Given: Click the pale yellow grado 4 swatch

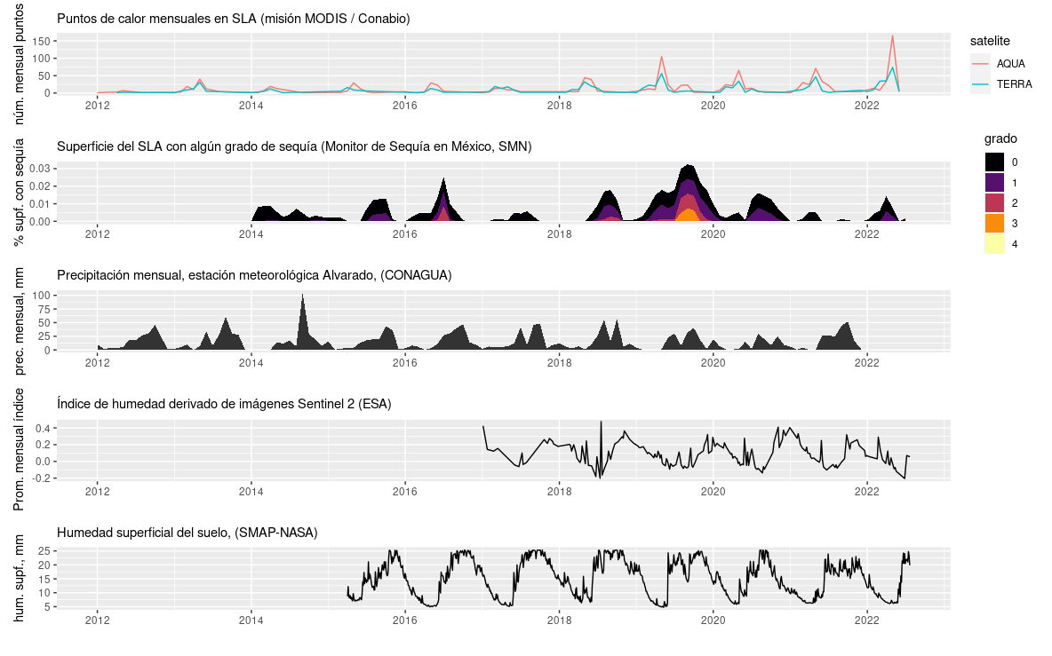Looking at the screenshot, I should click(994, 243).
